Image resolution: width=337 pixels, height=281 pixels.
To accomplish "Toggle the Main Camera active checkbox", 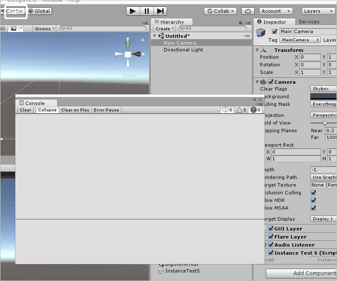I will [x=274, y=31].
